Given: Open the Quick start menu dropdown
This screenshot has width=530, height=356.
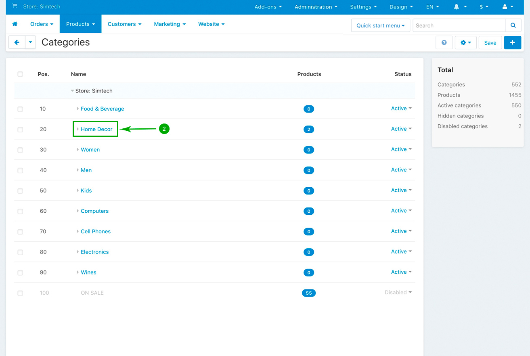Looking at the screenshot, I should [380, 25].
